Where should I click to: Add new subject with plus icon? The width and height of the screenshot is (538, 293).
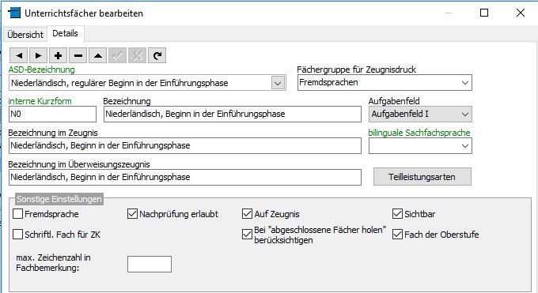58,55
